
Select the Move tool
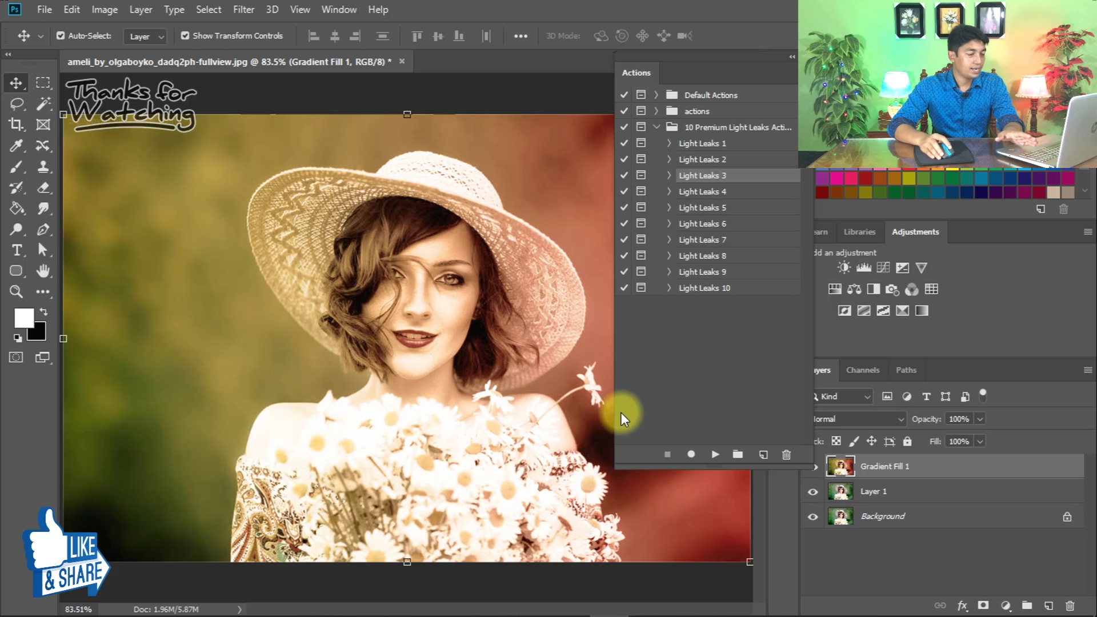(x=16, y=82)
